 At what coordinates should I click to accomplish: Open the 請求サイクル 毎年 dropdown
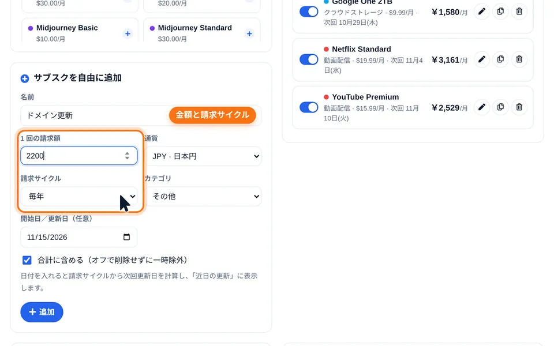click(x=79, y=196)
